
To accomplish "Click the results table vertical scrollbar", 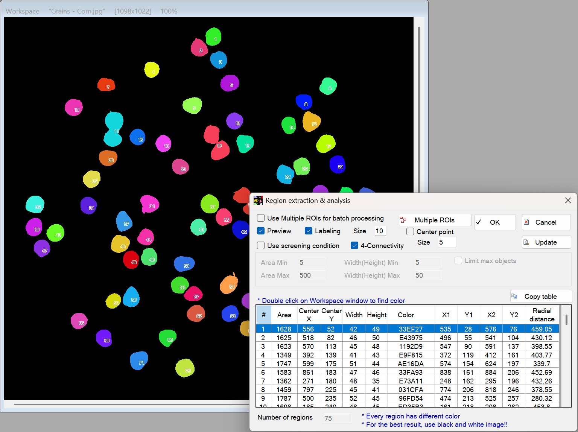I will pos(566,356).
